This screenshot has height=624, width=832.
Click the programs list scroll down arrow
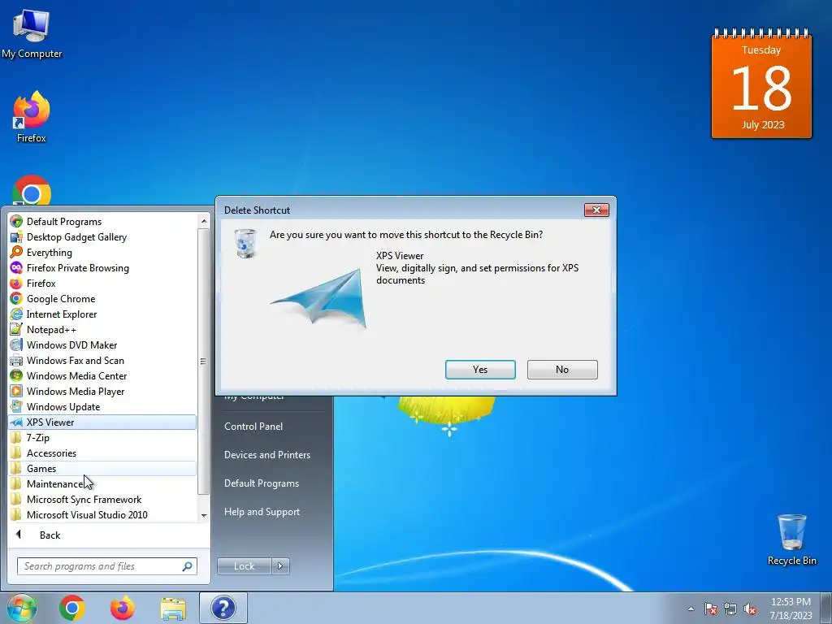click(x=204, y=516)
